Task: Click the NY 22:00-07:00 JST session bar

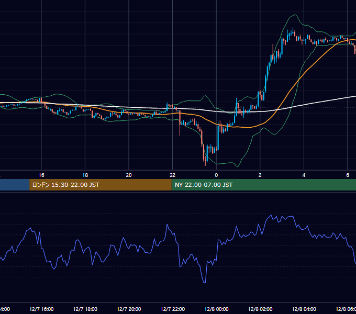Action: tap(263, 185)
